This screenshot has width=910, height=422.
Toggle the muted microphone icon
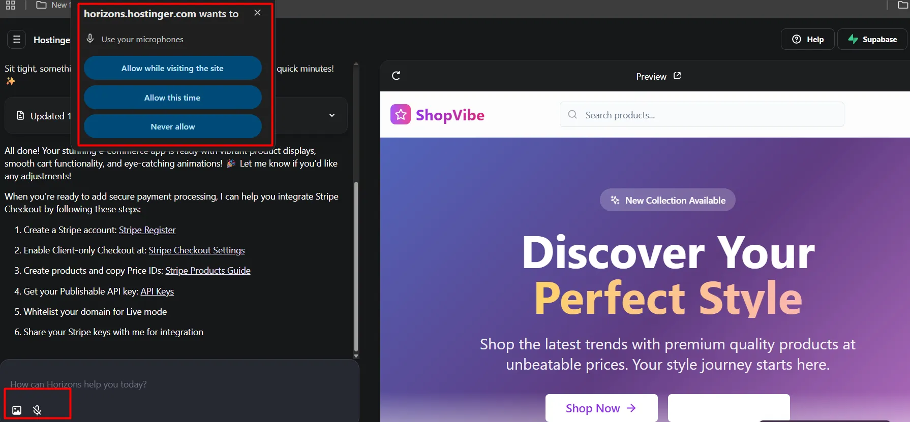(37, 410)
